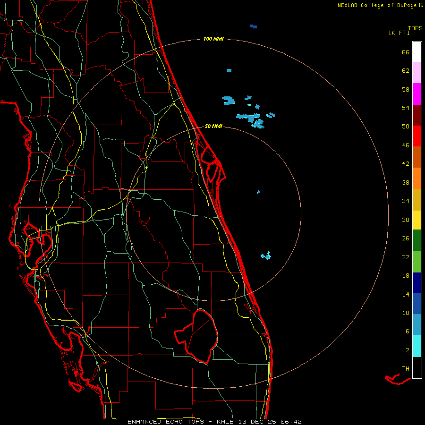Click the cyan 6 kft legend swatch

417,346
